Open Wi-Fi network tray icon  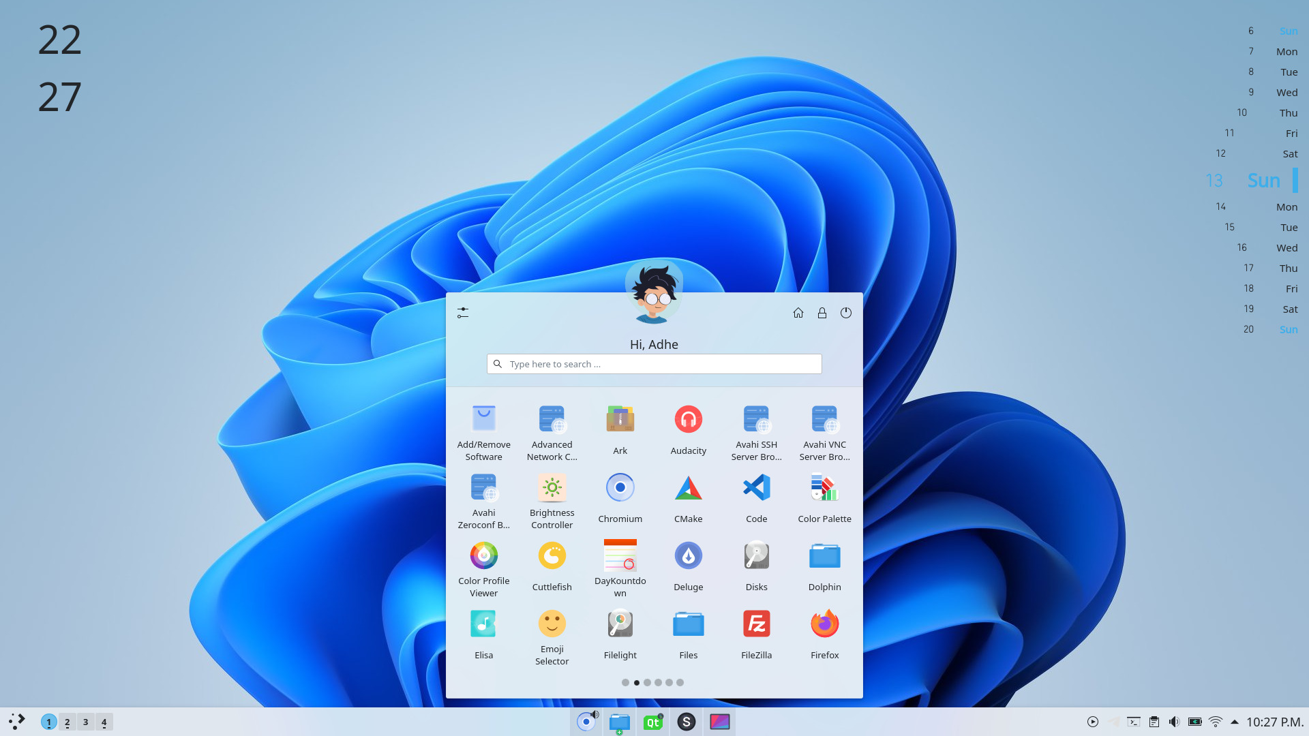[x=1215, y=722]
